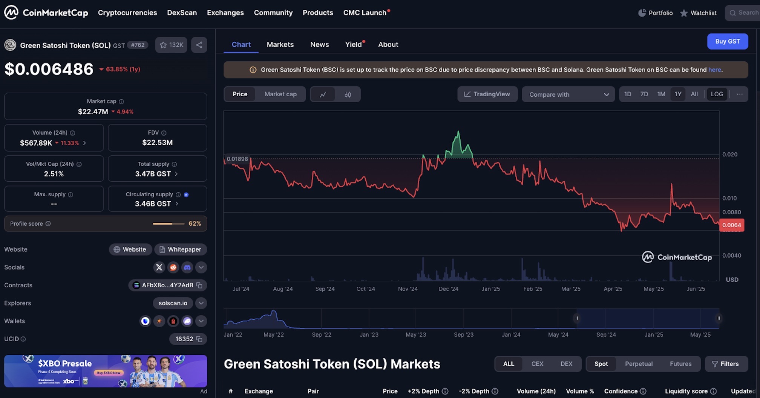Expand Circulating supply 3.46B GST arrow
Screen dimensions: 760x398
[176, 204]
